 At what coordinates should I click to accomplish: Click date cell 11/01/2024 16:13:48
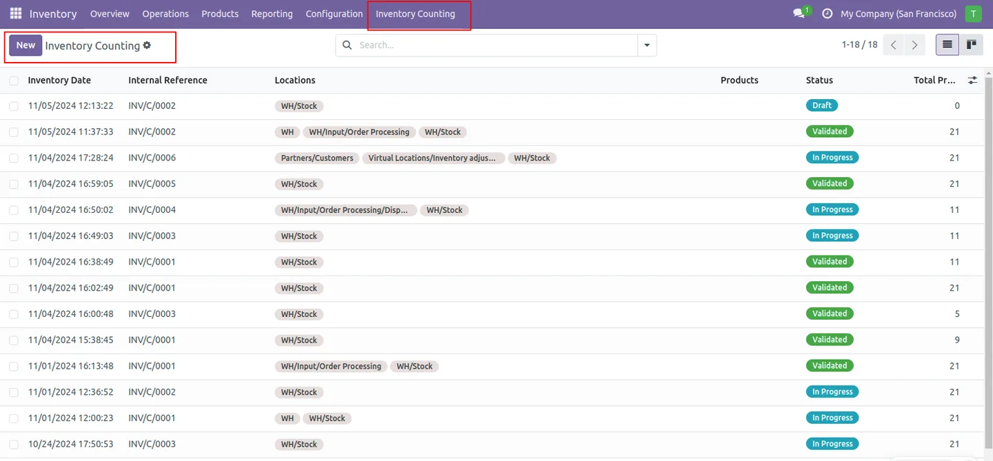[x=71, y=366]
